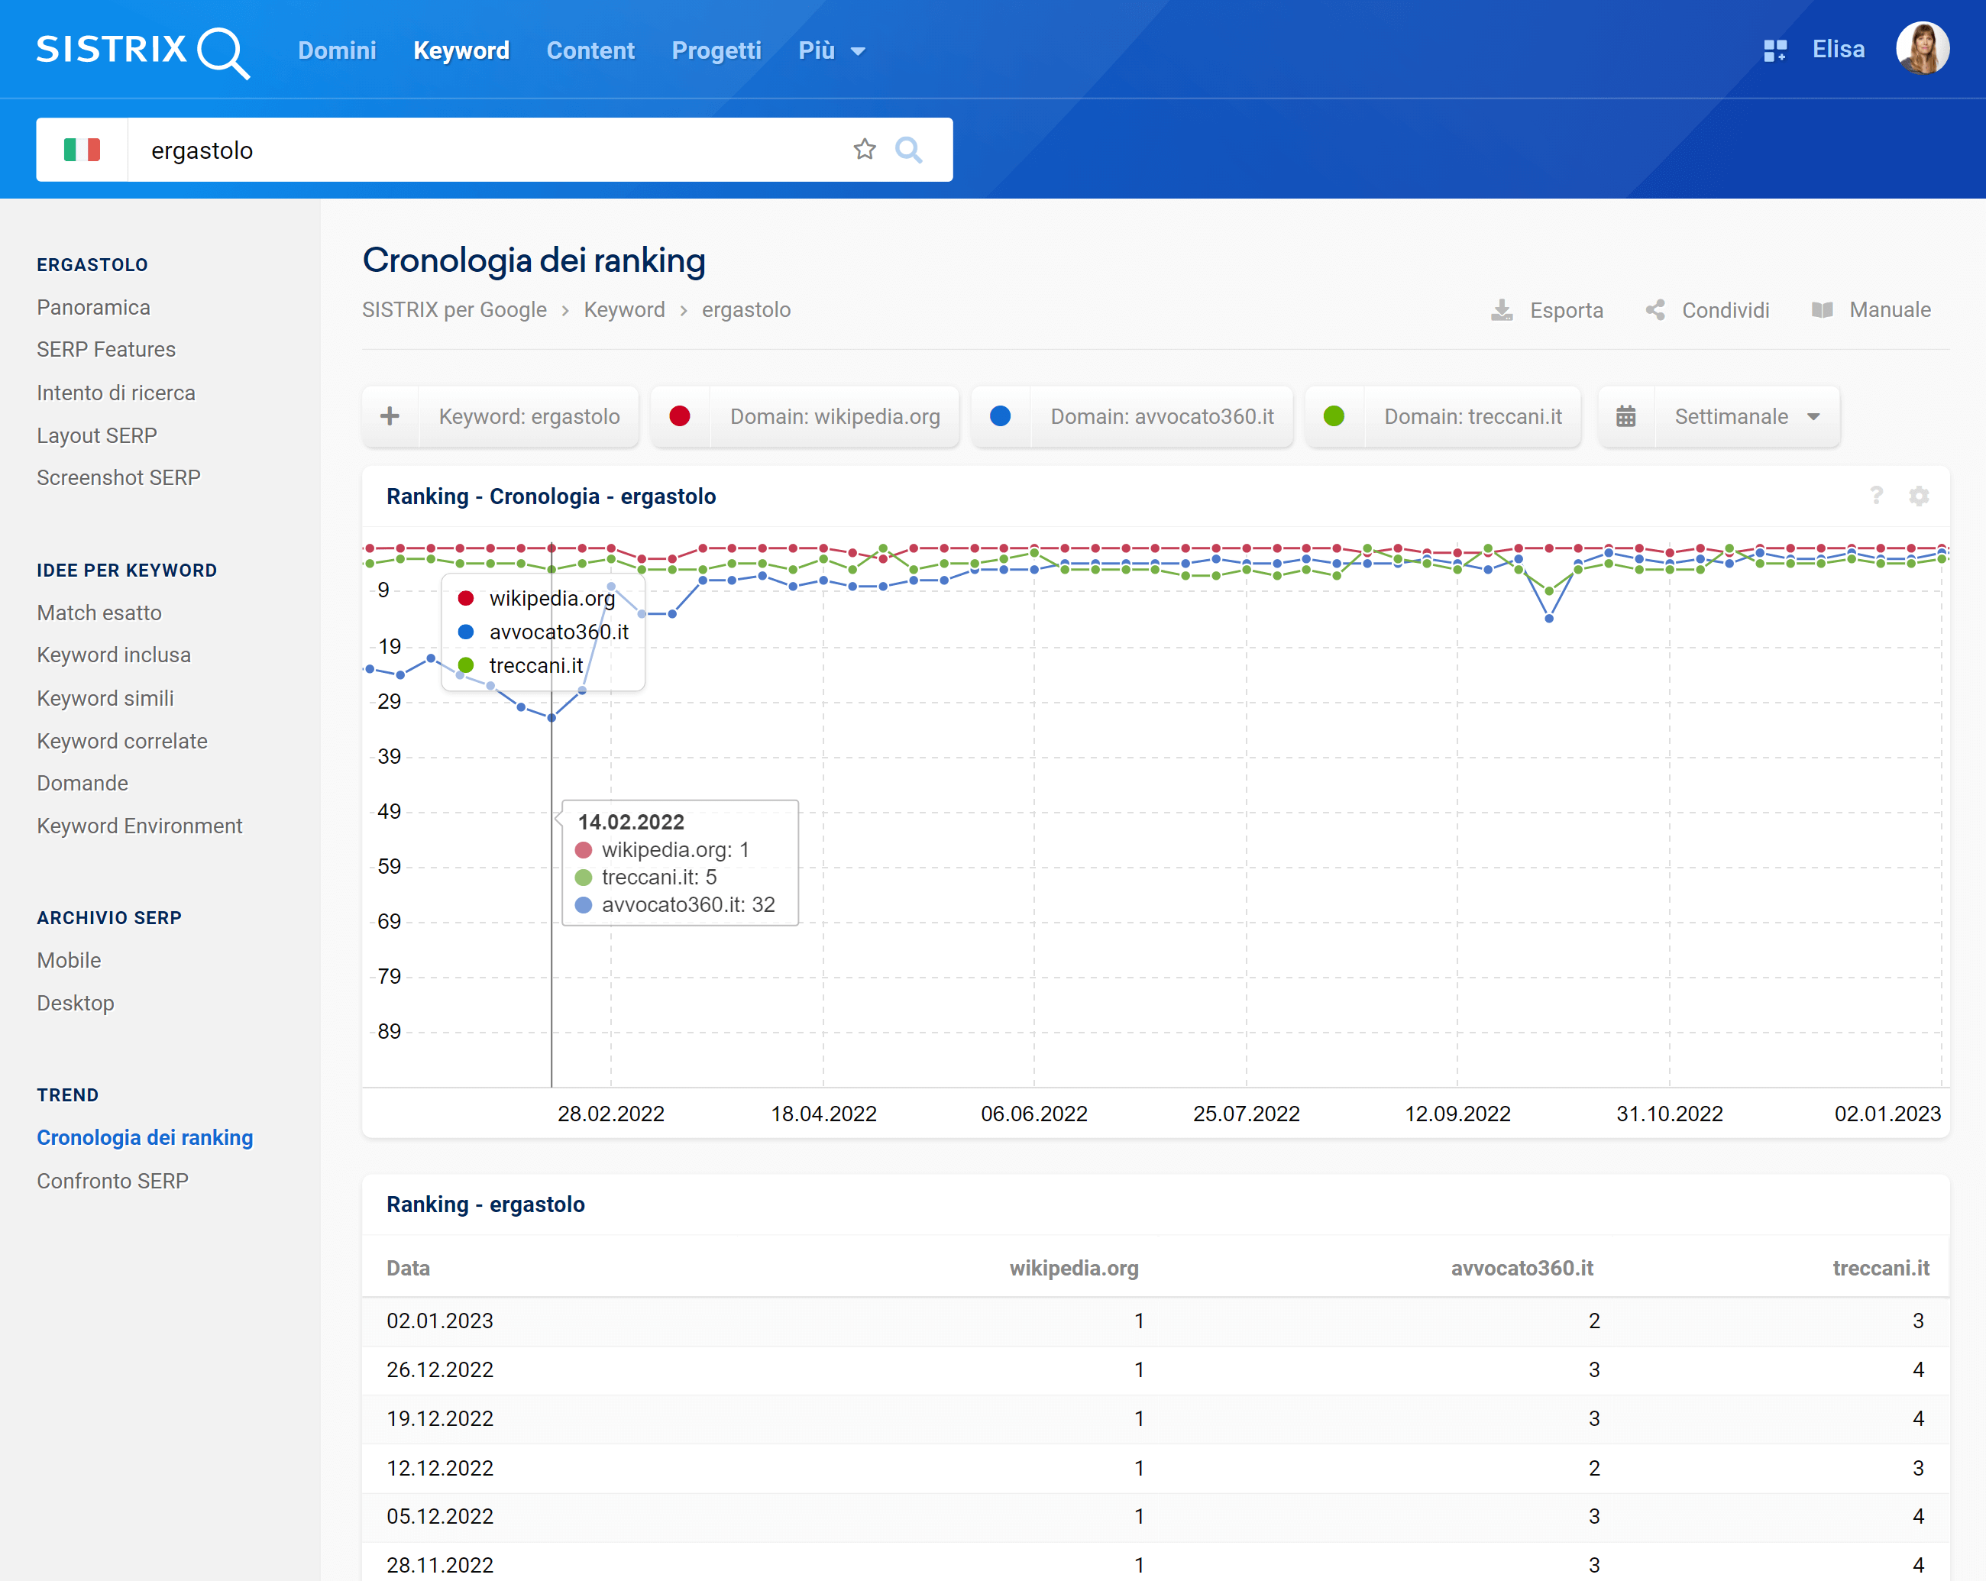Screen dimensions: 1986x1581
Task: Click Cronologia dei ranking sidebar link
Action: [145, 1137]
